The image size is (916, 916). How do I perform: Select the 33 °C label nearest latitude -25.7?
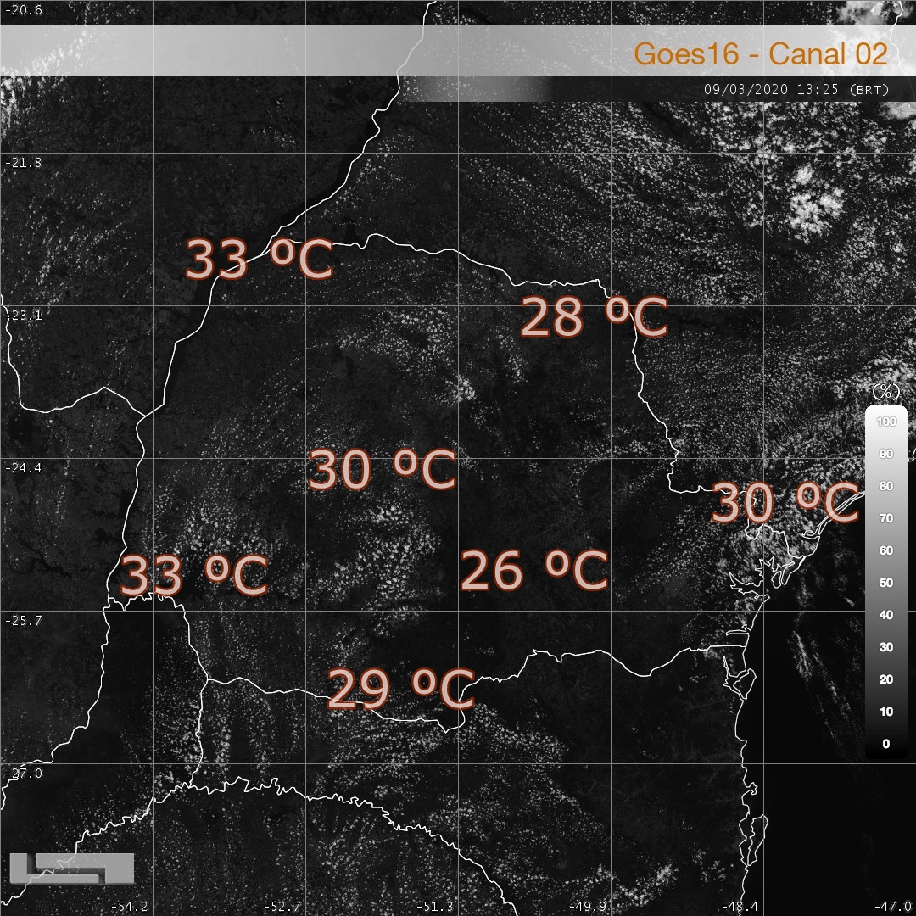(x=194, y=575)
